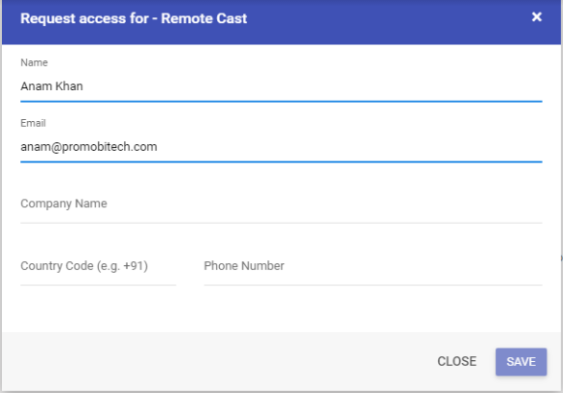Focus the Email input field
The width and height of the screenshot is (563, 393).
(x=281, y=147)
